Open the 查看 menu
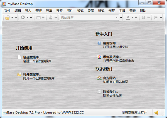This screenshot has width=167, height=118. 132,11
